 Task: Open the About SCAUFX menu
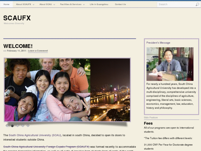[x=24, y=4]
